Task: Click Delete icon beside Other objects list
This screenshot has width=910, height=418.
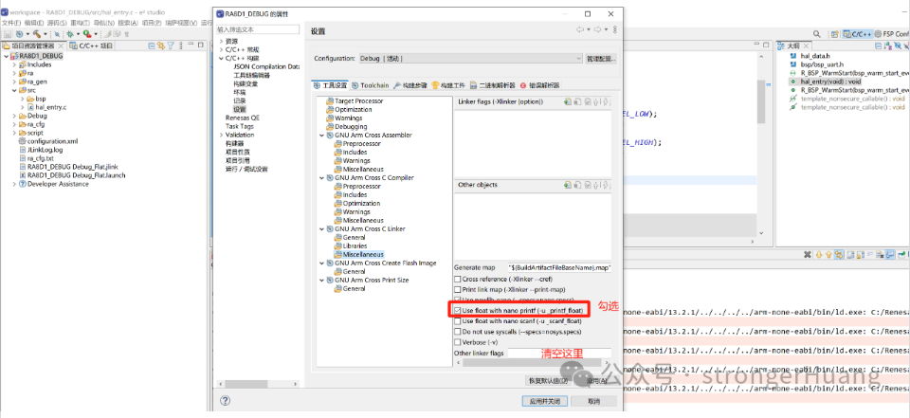Action: (577, 185)
